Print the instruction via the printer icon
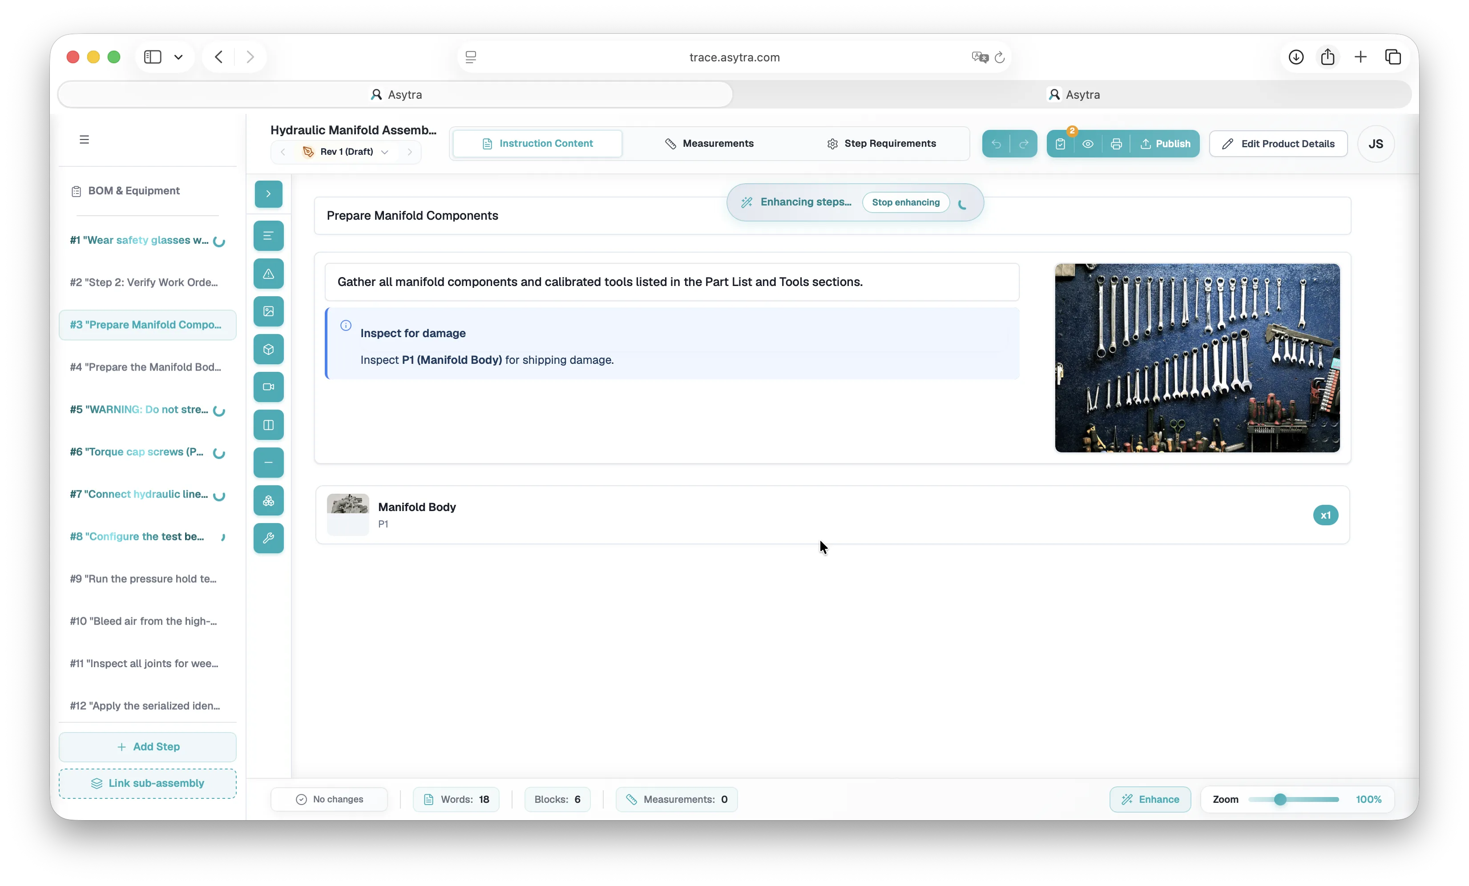 pyautogui.click(x=1116, y=144)
